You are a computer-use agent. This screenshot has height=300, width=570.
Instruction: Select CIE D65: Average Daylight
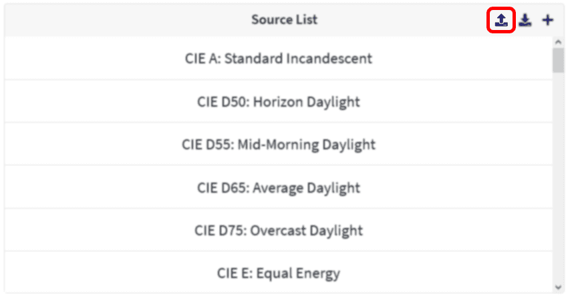[x=279, y=187]
